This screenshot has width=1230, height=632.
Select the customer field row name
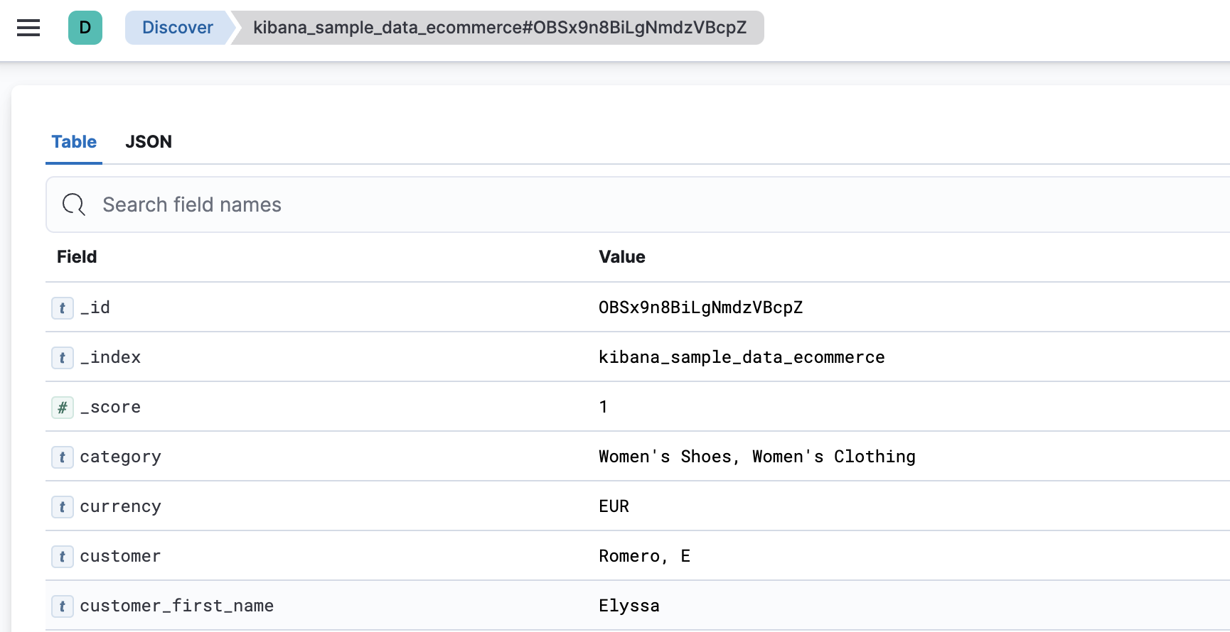click(120, 556)
